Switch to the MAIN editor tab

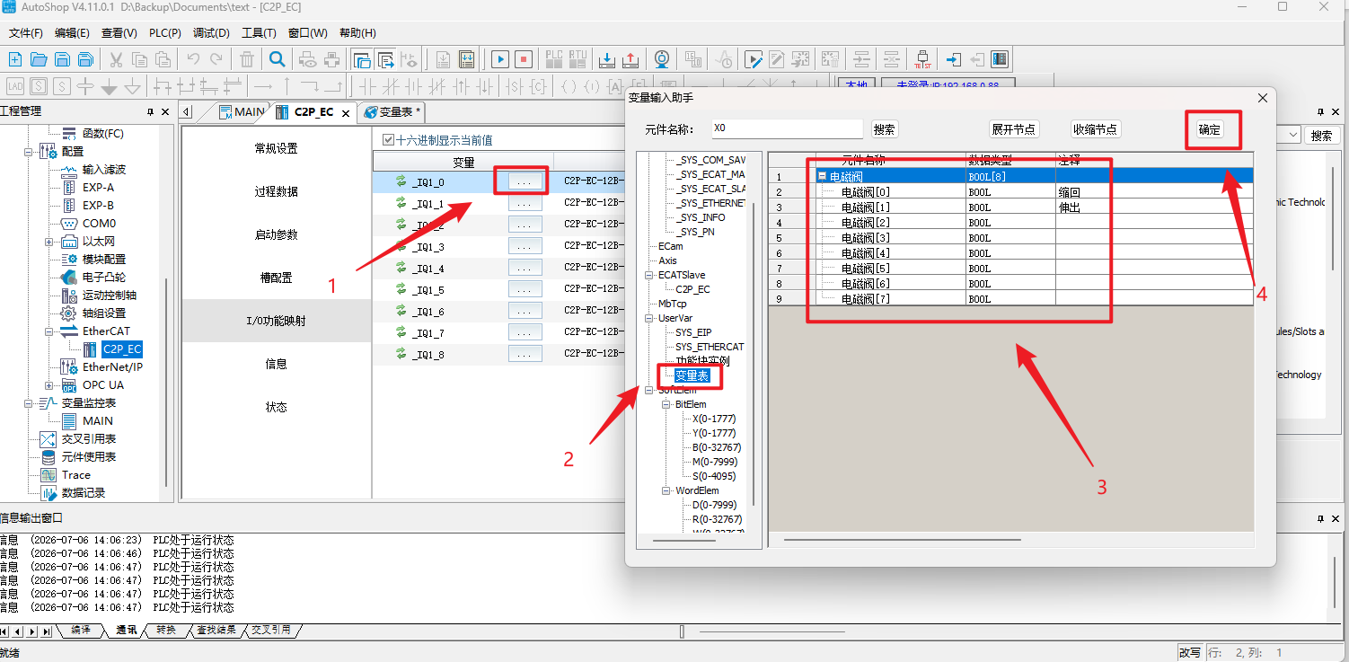click(x=243, y=112)
